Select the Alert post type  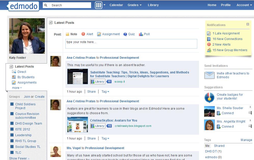87,34
